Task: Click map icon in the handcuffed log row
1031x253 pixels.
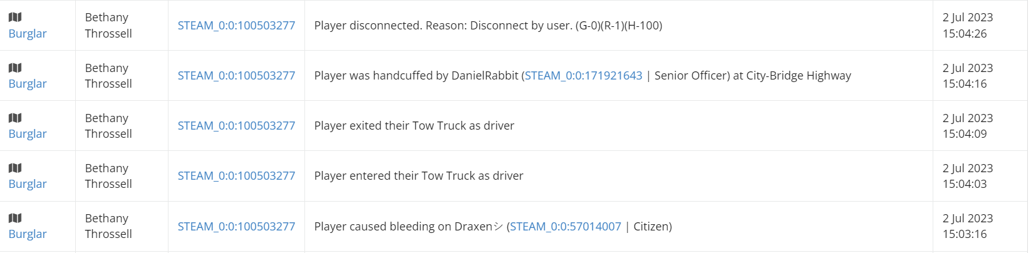Action: 15,68
